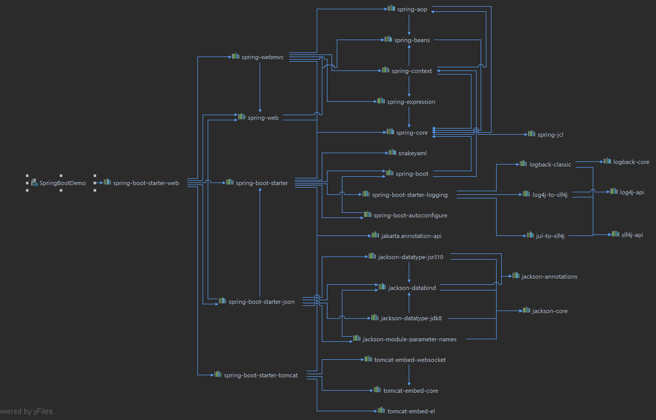Viewport: 656px width, 420px height.
Task: Click the log4j-api library icon
Action: coord(614,191)
